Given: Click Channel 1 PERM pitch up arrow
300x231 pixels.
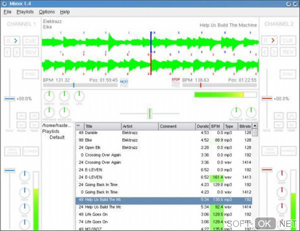Looking at the screenshot, I should coord(21,116).
